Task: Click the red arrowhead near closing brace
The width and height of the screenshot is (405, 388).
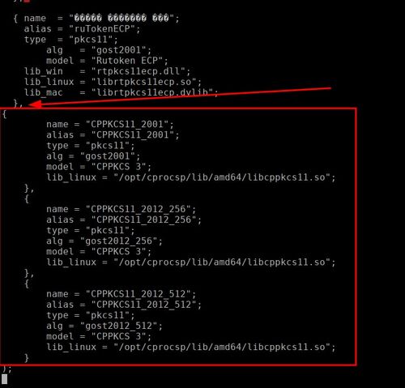Action: (x=35, y=104)
